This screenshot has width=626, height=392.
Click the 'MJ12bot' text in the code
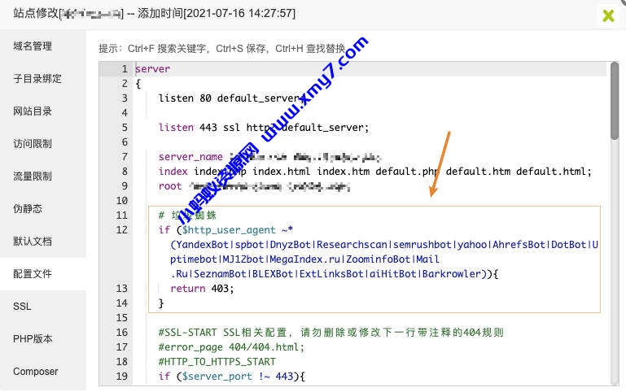[243, 259]
